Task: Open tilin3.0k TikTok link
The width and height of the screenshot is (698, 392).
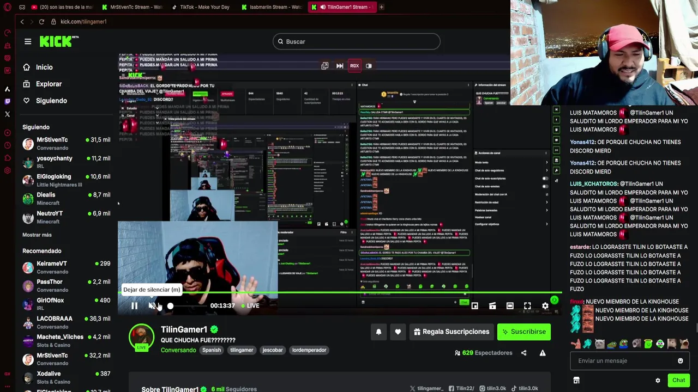Action: click(525, 388)
